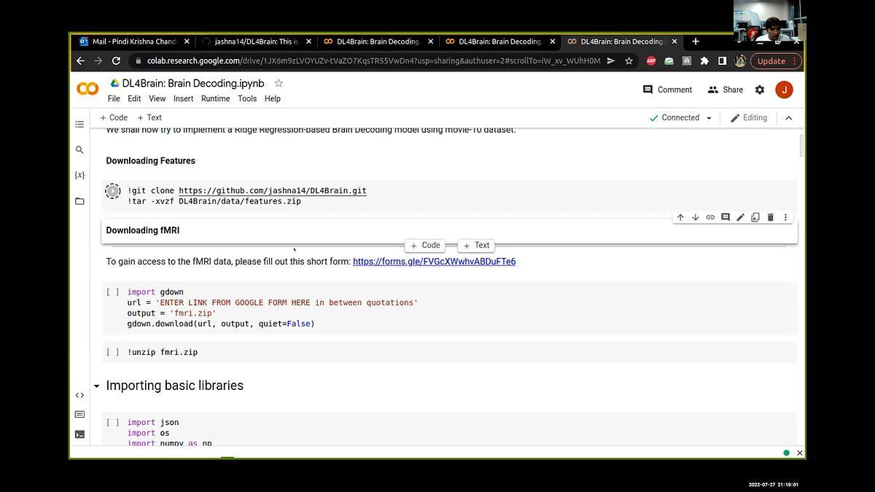Expand the Connected runtime dropdown
The image size is (875, 492).
pos(709,118)
